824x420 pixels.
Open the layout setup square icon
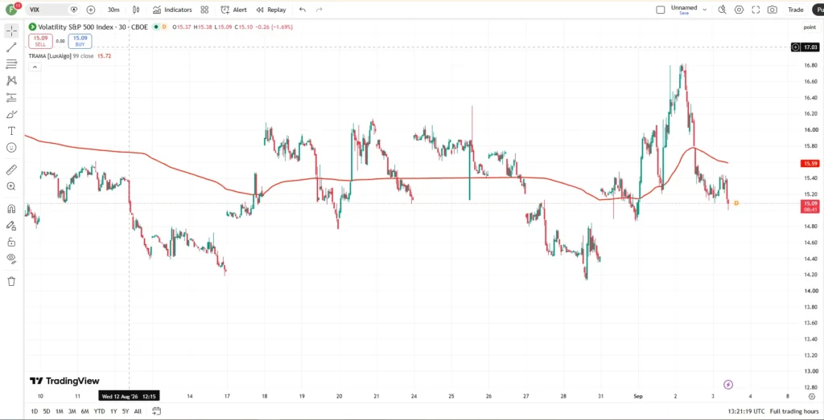coord(661,10)
